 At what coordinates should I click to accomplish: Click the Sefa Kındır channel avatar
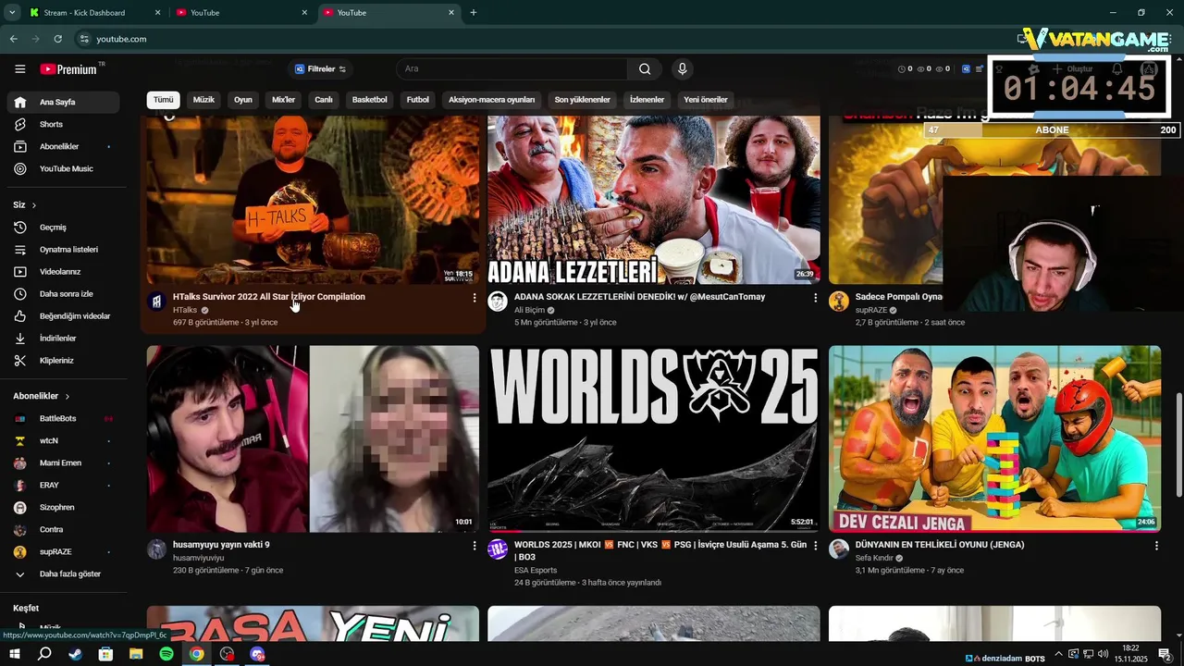click(839, 549)
